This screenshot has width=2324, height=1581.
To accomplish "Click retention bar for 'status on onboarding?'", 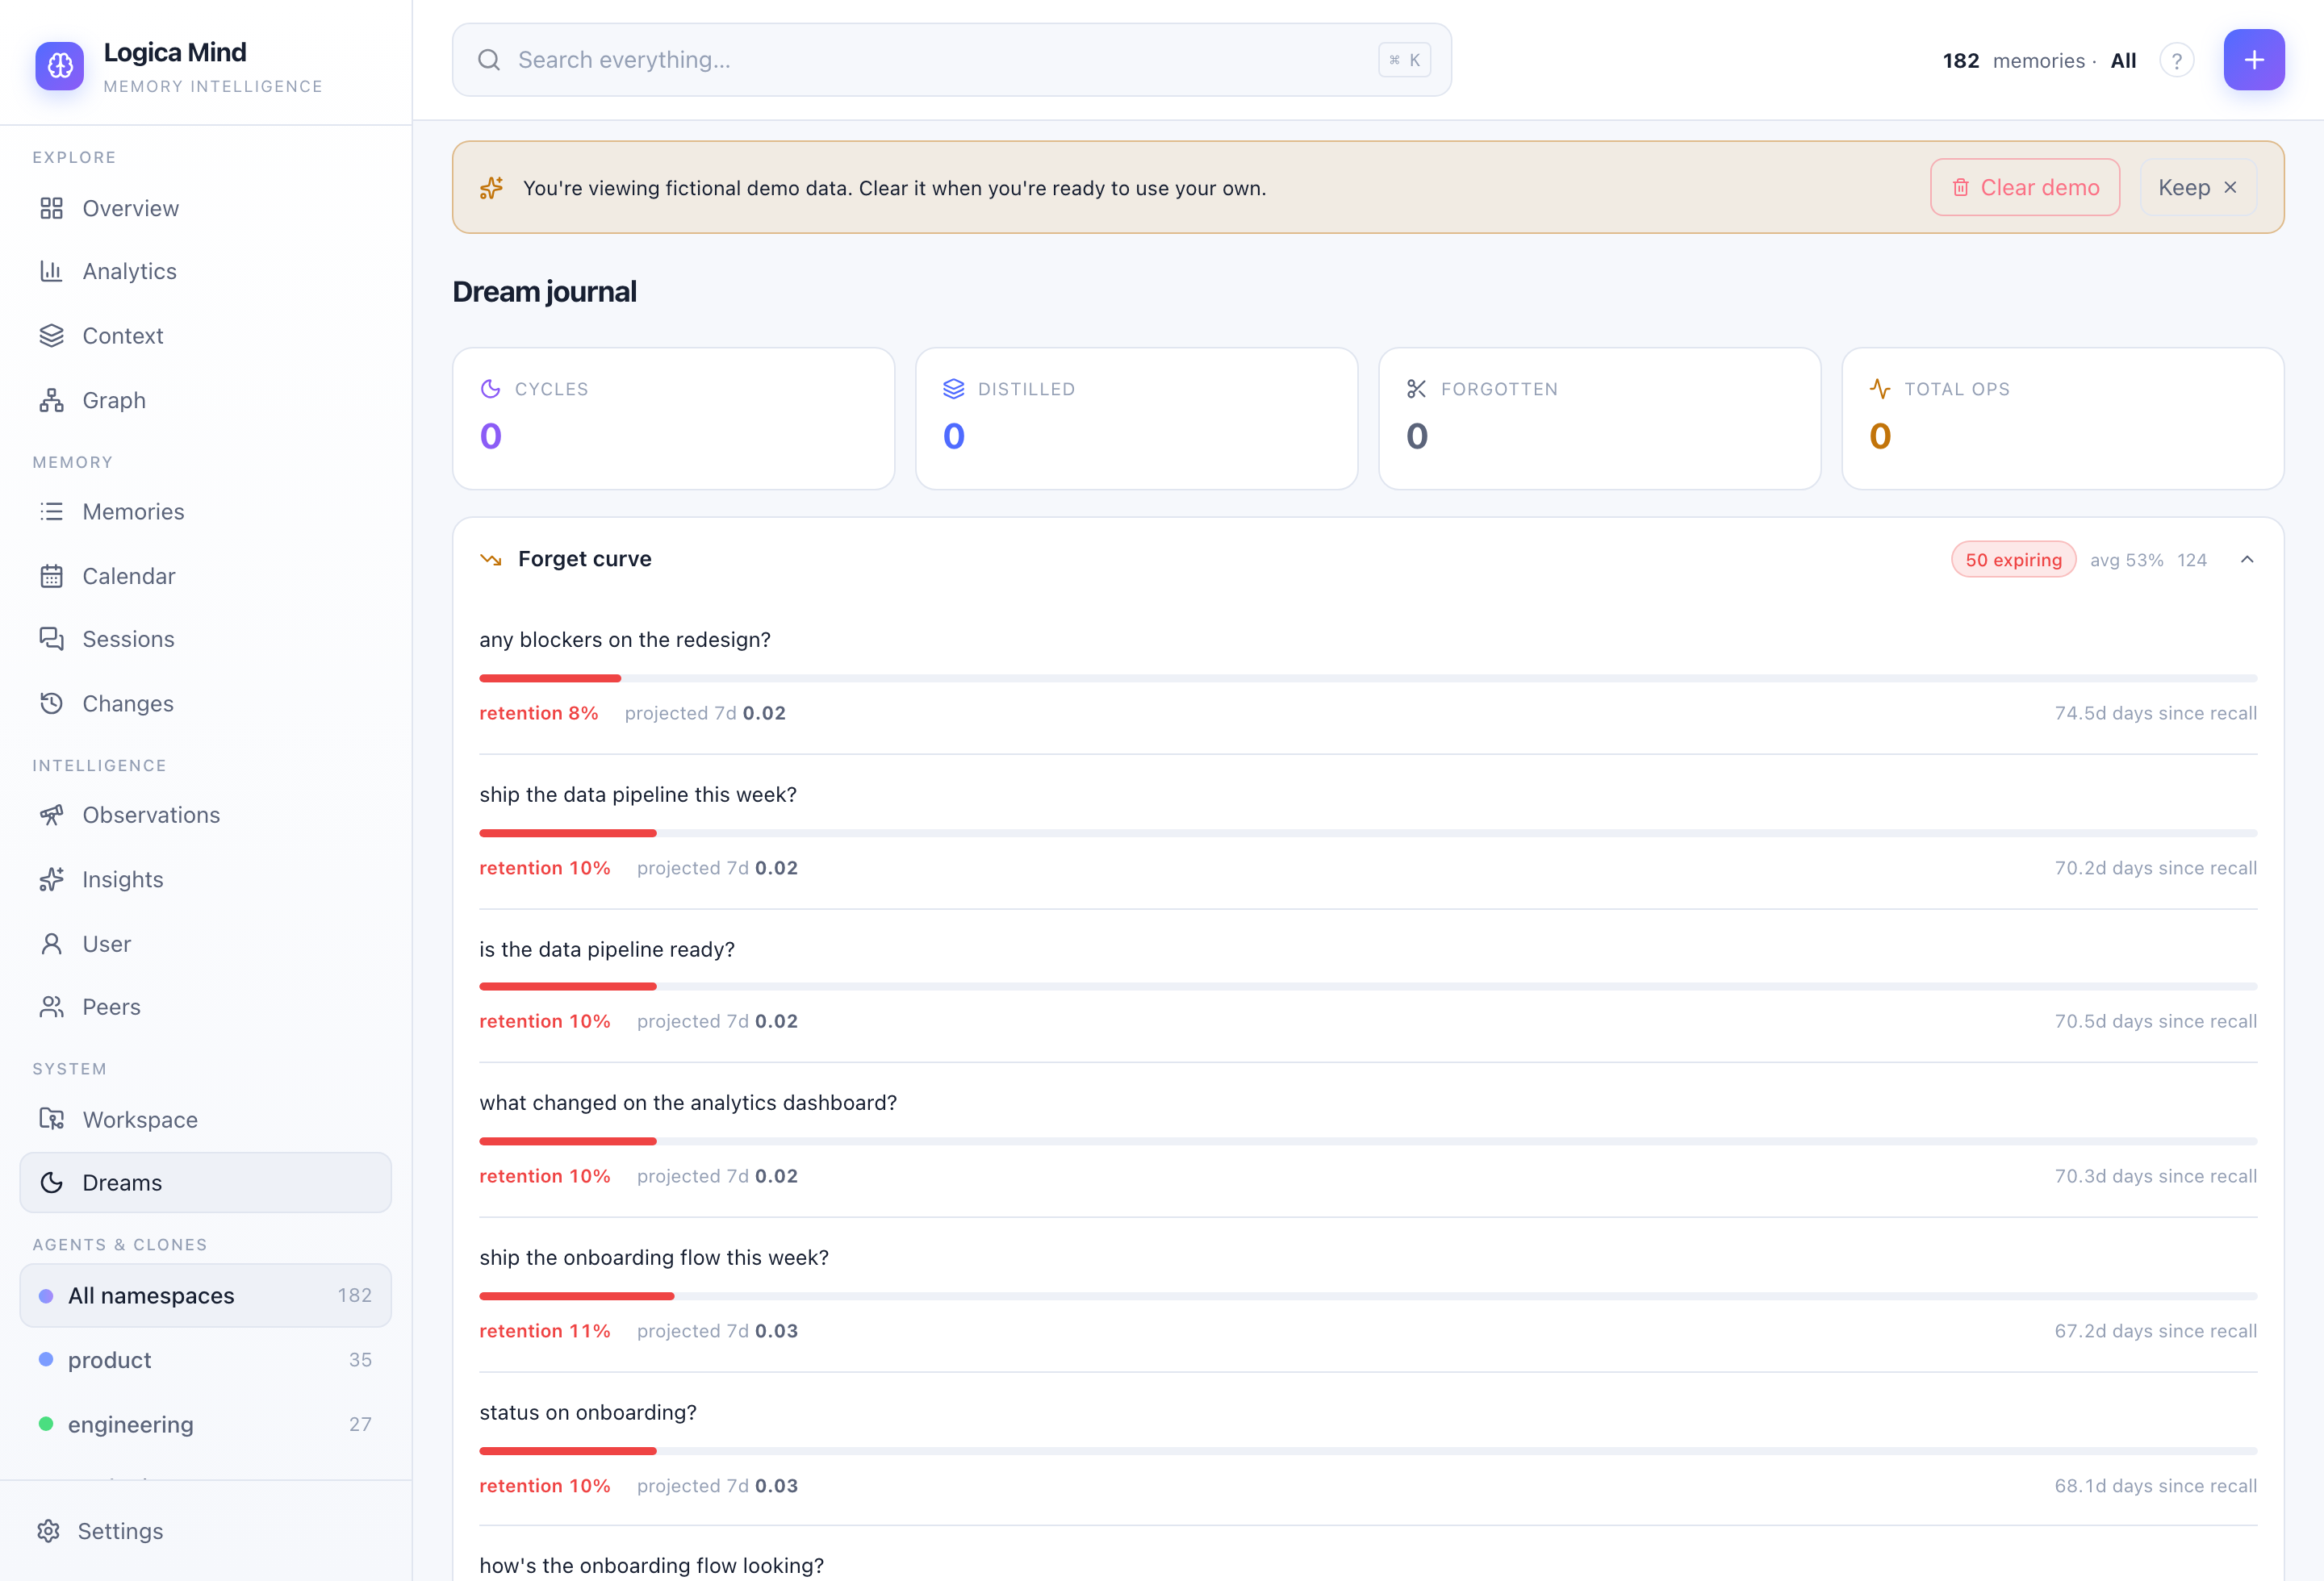I will (x=1368, y=1451).
